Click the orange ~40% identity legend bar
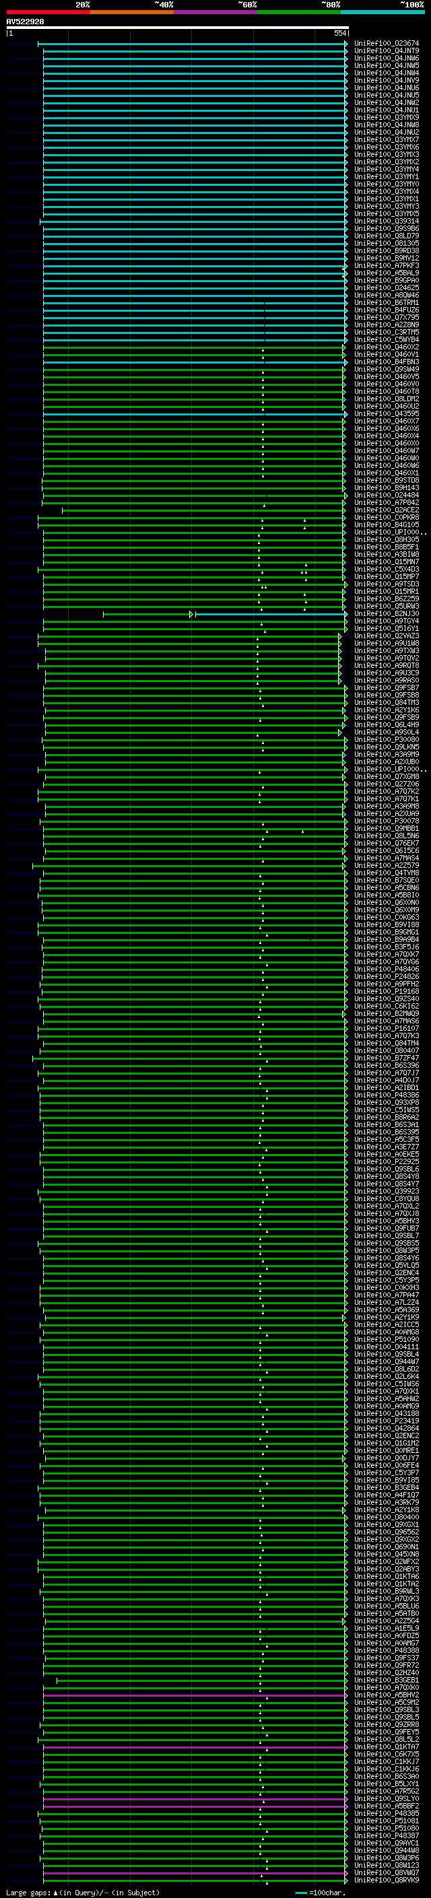431x1898 pixels. (132, 13)
